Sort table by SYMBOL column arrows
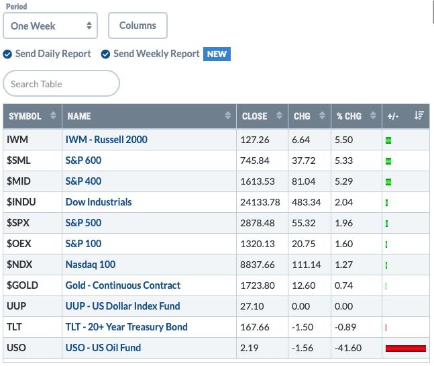Viewport: 434px width, 366px height. click(x=53, y=115)
